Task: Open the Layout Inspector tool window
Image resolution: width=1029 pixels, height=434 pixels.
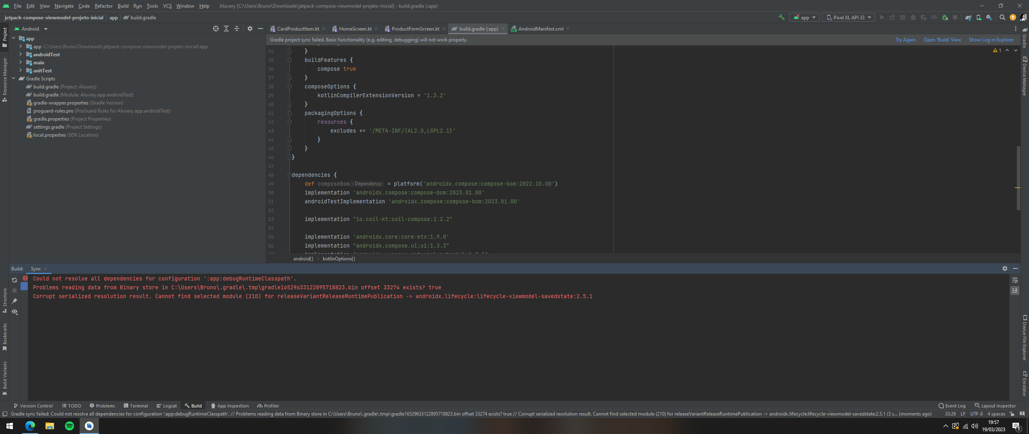Action: [x=995, y=406]
